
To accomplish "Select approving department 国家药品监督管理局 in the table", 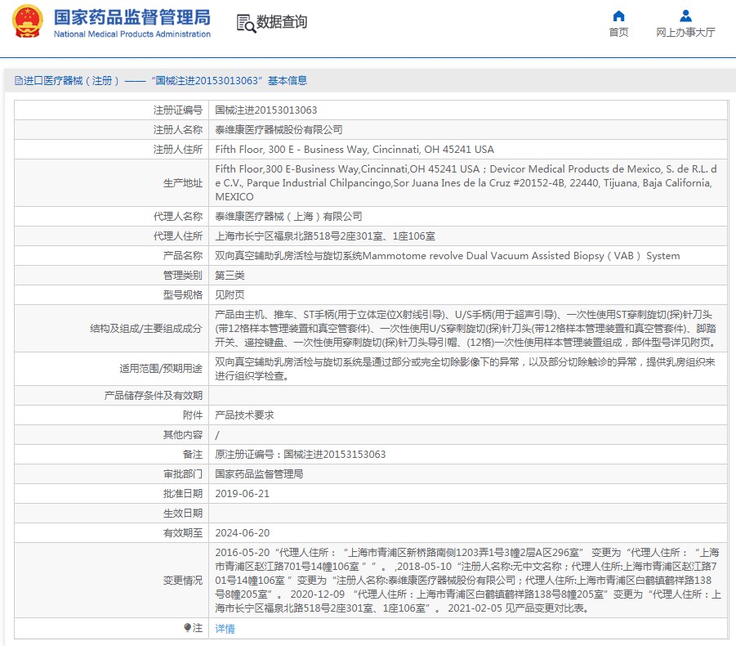I will pyautogui.click(x=259, y=474).
